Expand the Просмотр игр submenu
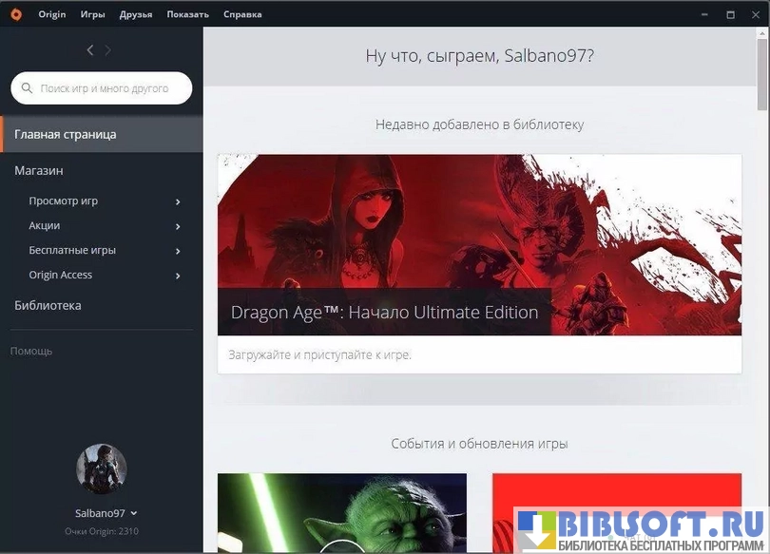 178,201
